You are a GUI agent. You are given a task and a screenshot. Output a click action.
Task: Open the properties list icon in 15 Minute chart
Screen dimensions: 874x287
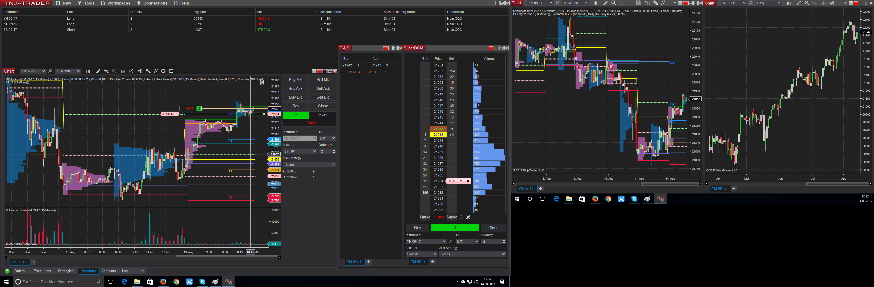pos(171,71)
